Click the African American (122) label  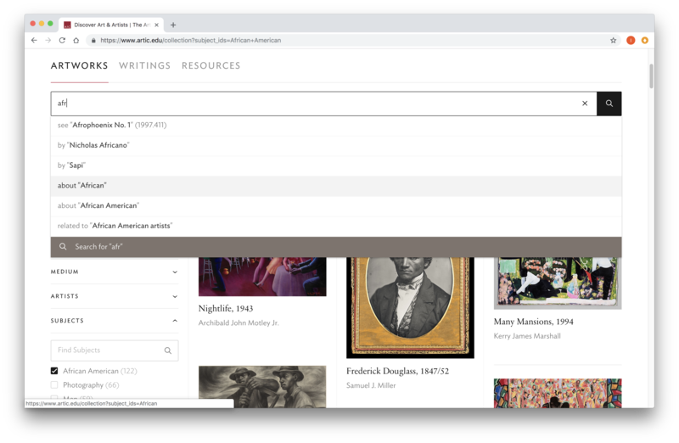100,371
